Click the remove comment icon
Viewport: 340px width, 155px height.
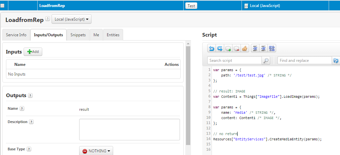pos(236,48)
